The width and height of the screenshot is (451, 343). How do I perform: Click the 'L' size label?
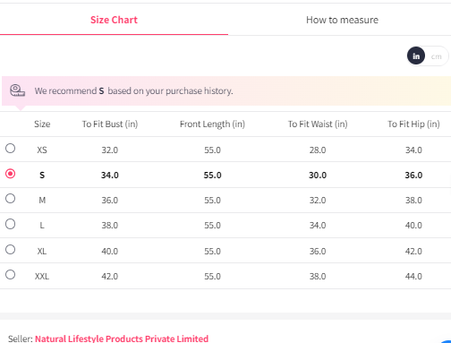tap(42, 225)
